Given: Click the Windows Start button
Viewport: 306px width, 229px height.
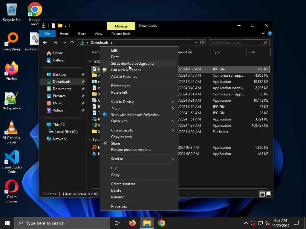Looking at the screenshot, I should [x=7, y=223].
